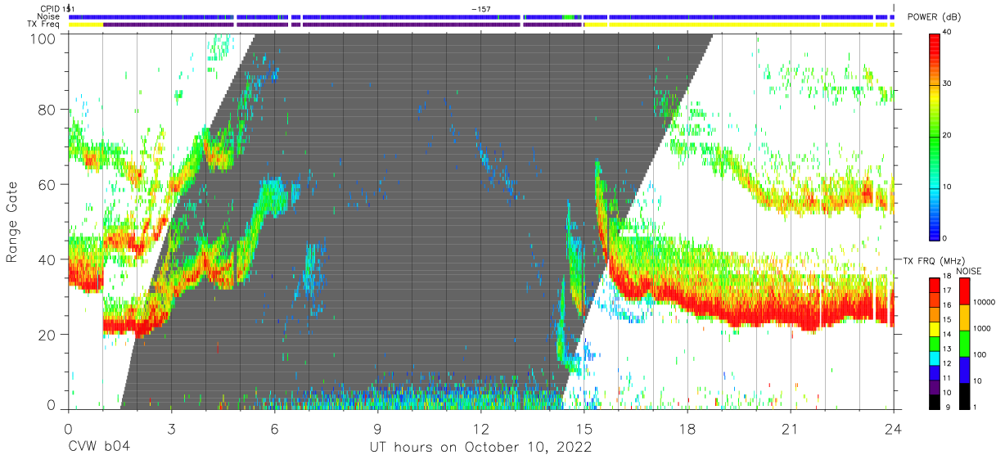
Task: Click '100' on the noise scale
Action: click(979, 355)
